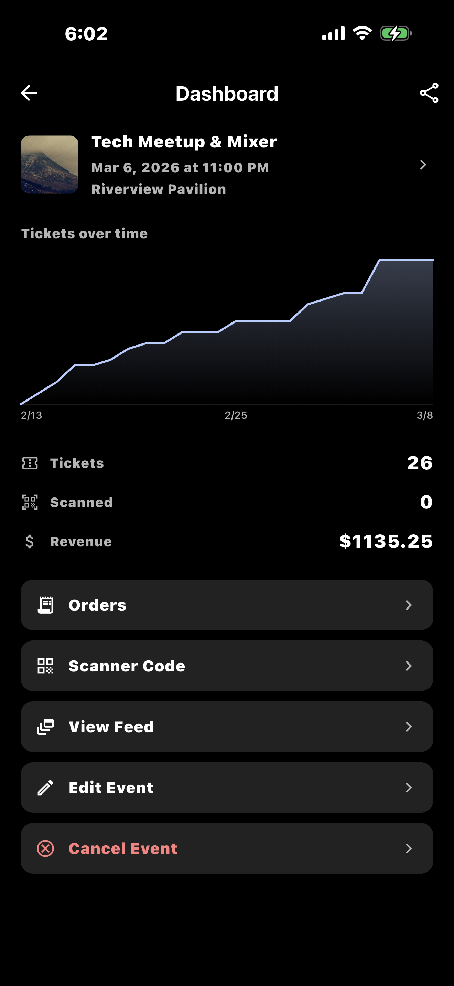The image size is (454, 986).
Task: Click the Tech Meetup & Mixer title
Action: [184, 142]
